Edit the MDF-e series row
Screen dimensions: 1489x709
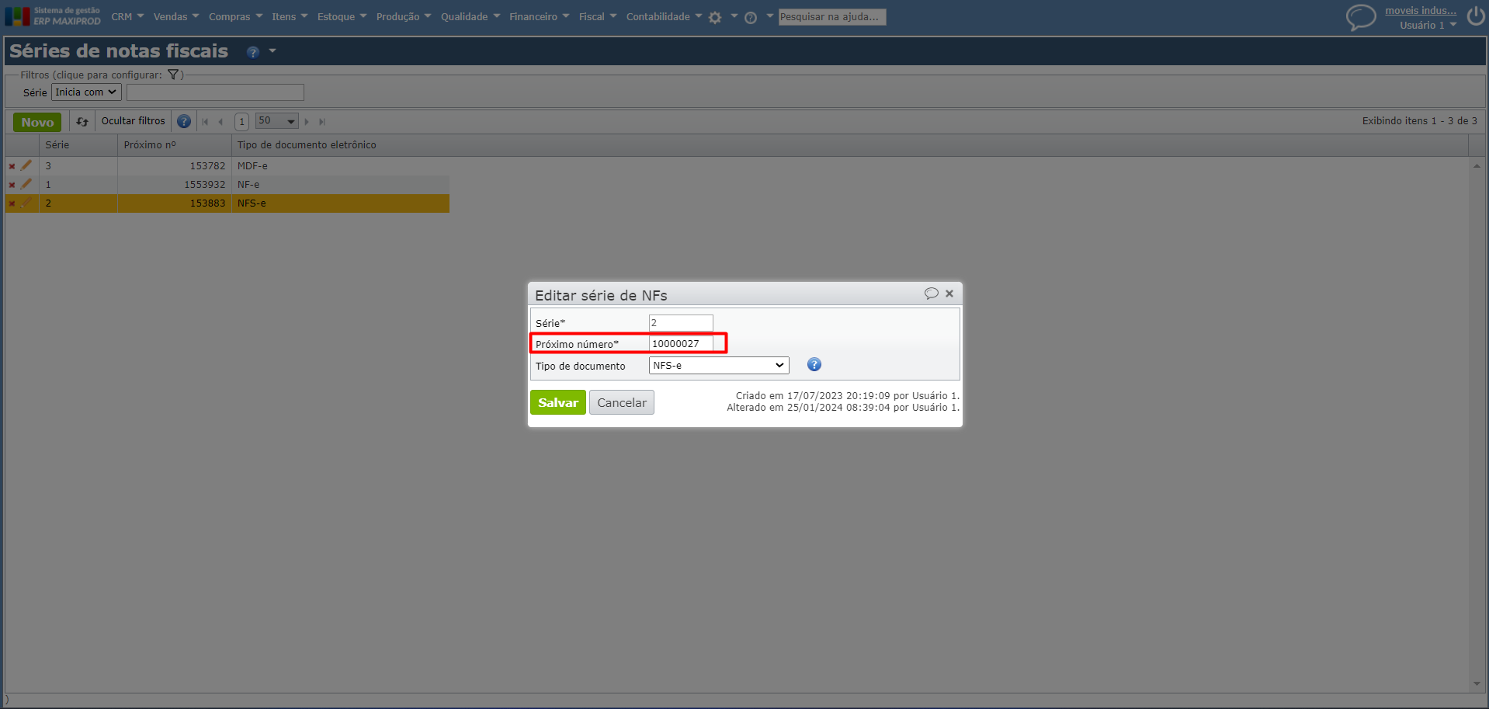coord(26,165)
